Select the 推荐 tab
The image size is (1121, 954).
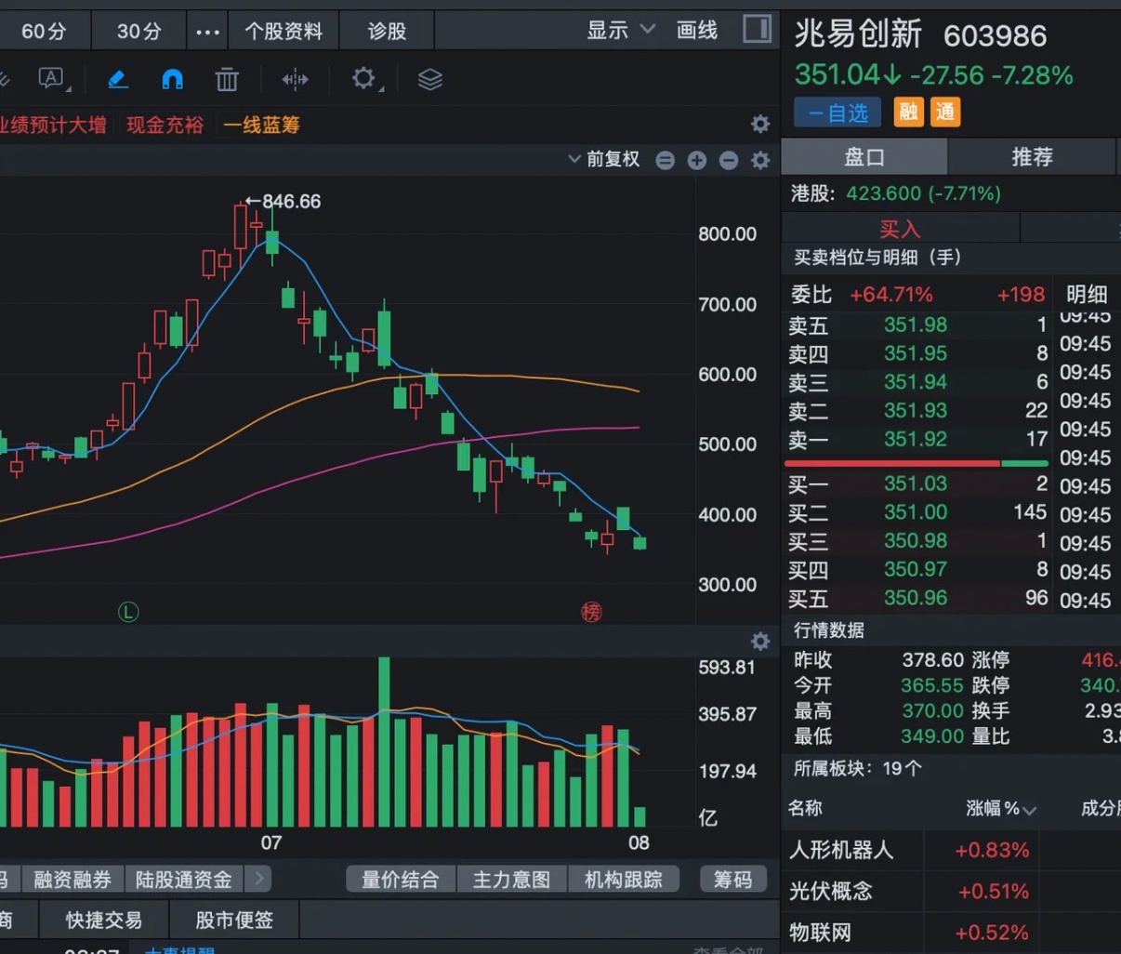pos(1032,157)
